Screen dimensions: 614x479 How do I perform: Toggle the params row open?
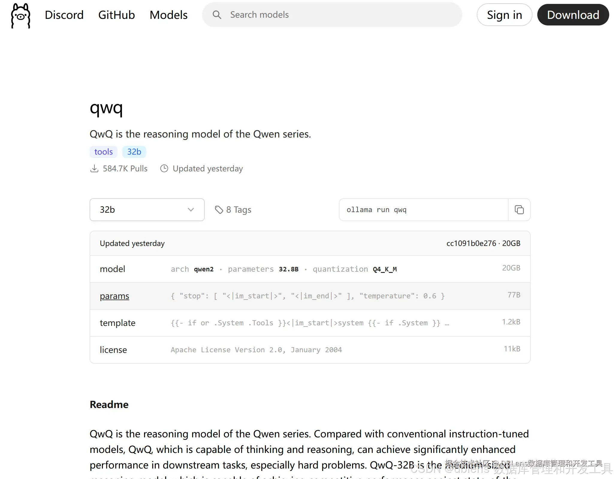(114, 296)
